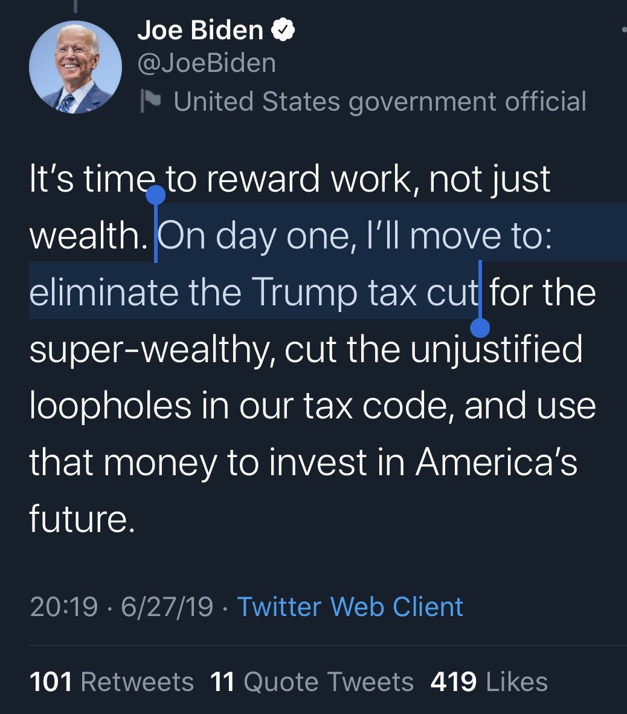Viewport: 627px width, 714px height.
Task: Open the @JoeBiden handle
Action: [207, 63]
